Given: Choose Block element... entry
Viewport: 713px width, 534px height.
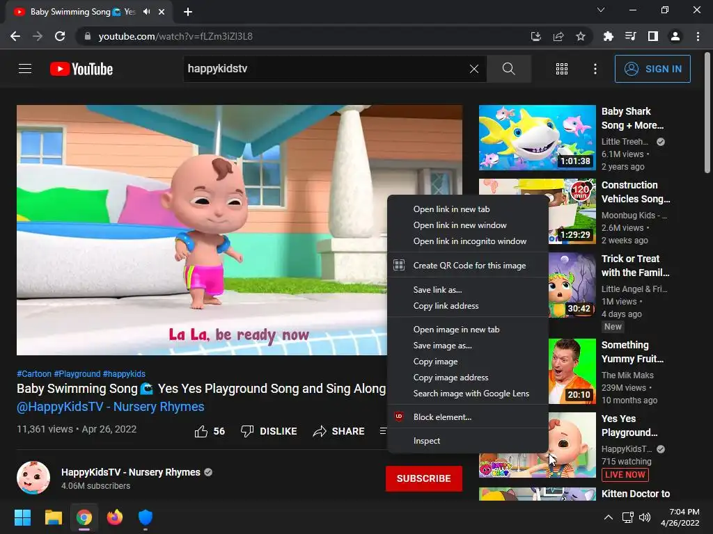Looking at the screenshot, I should click(468, 417).
